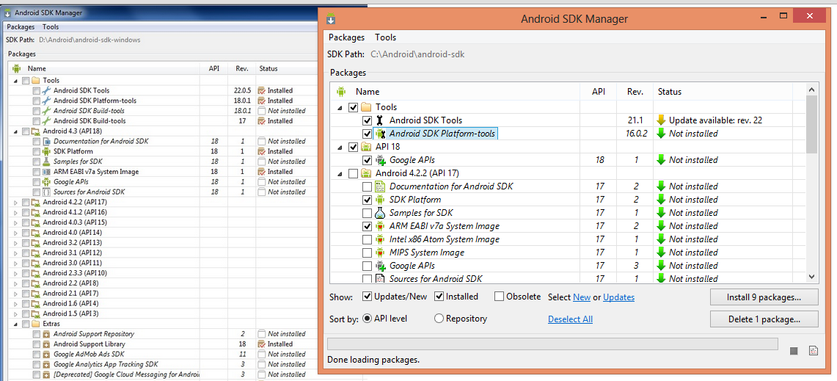Image resolution: width=837 pixels, height=381 pixels.
Task: Click the ARM EABI v7a System Image icon, API 17
Action: 380,226
